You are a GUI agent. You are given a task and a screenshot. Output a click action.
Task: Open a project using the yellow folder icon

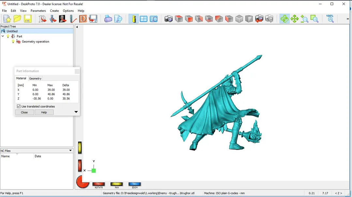(x=17, y=19)
